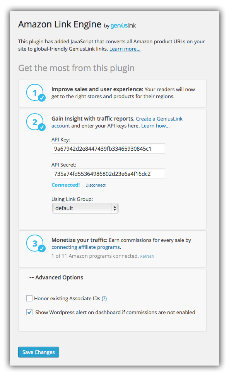229x376 pixels.
Task: Enable Honor existing Associate IDs checkbox
Action: point(29,298)
